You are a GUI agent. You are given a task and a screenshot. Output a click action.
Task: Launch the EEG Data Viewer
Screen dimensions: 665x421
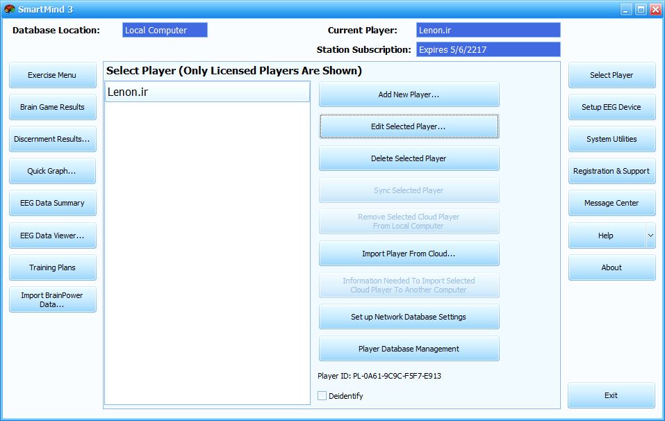[x=52, y=236]
